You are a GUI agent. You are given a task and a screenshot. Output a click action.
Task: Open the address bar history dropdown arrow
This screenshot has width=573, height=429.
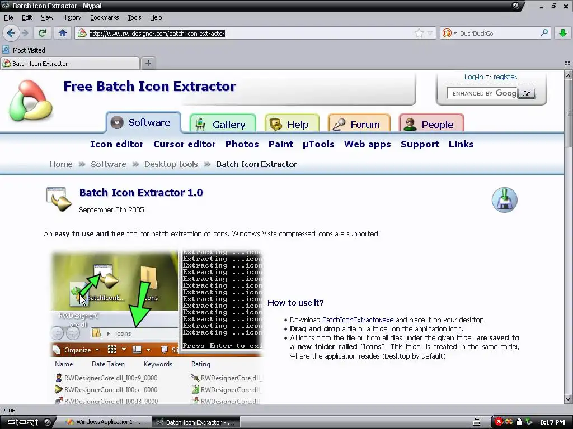pyautogui.click(x=430, y=33)
